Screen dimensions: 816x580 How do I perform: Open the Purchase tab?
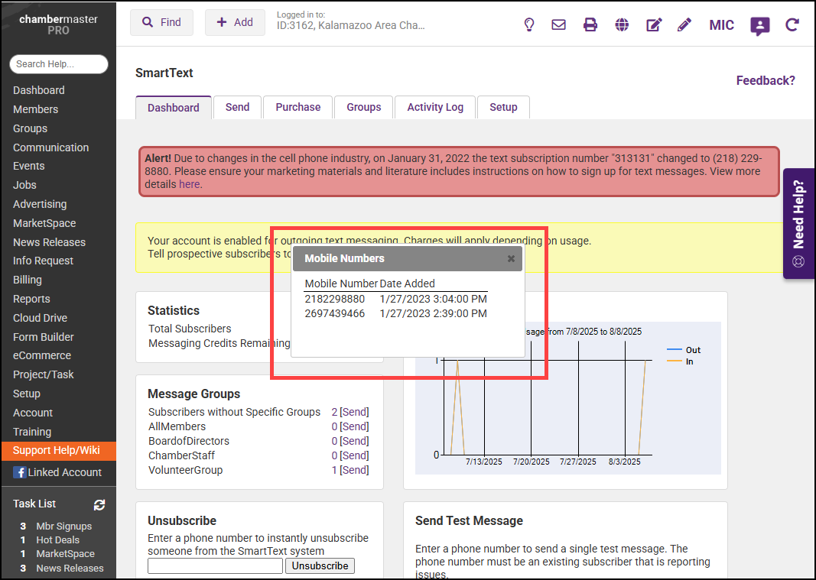297,107
